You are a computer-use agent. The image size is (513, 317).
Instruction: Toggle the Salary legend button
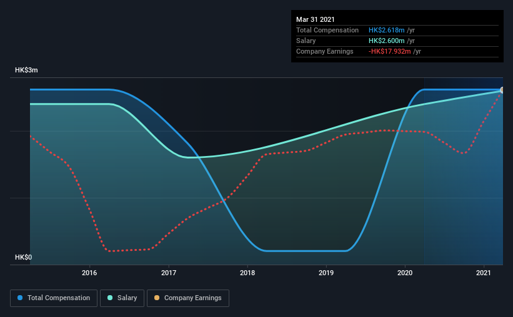(x=122, y=298)
